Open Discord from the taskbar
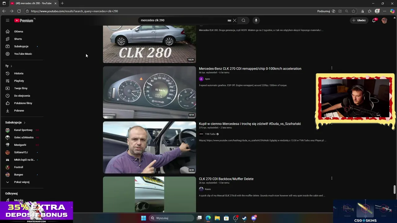Screen dimensions: 397x223 coord(254,218)
